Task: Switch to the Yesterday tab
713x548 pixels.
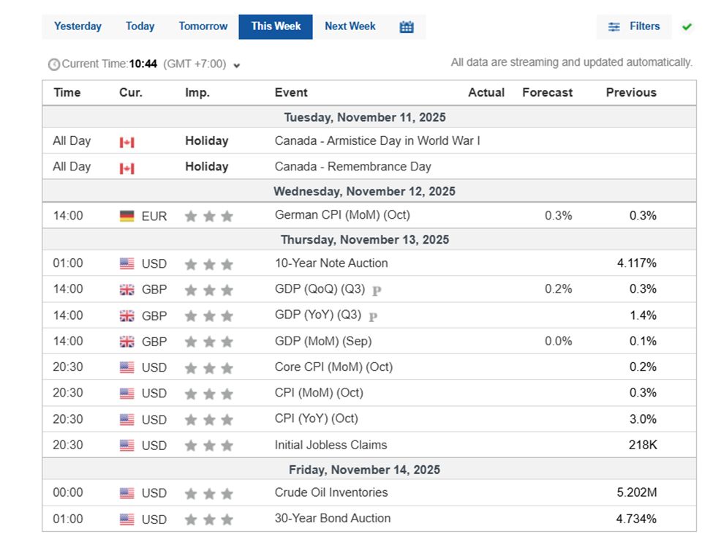Action: [78, 26]
